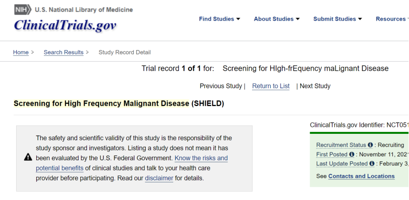
Task: Open Know the risks and link
Action: [201, 158]
